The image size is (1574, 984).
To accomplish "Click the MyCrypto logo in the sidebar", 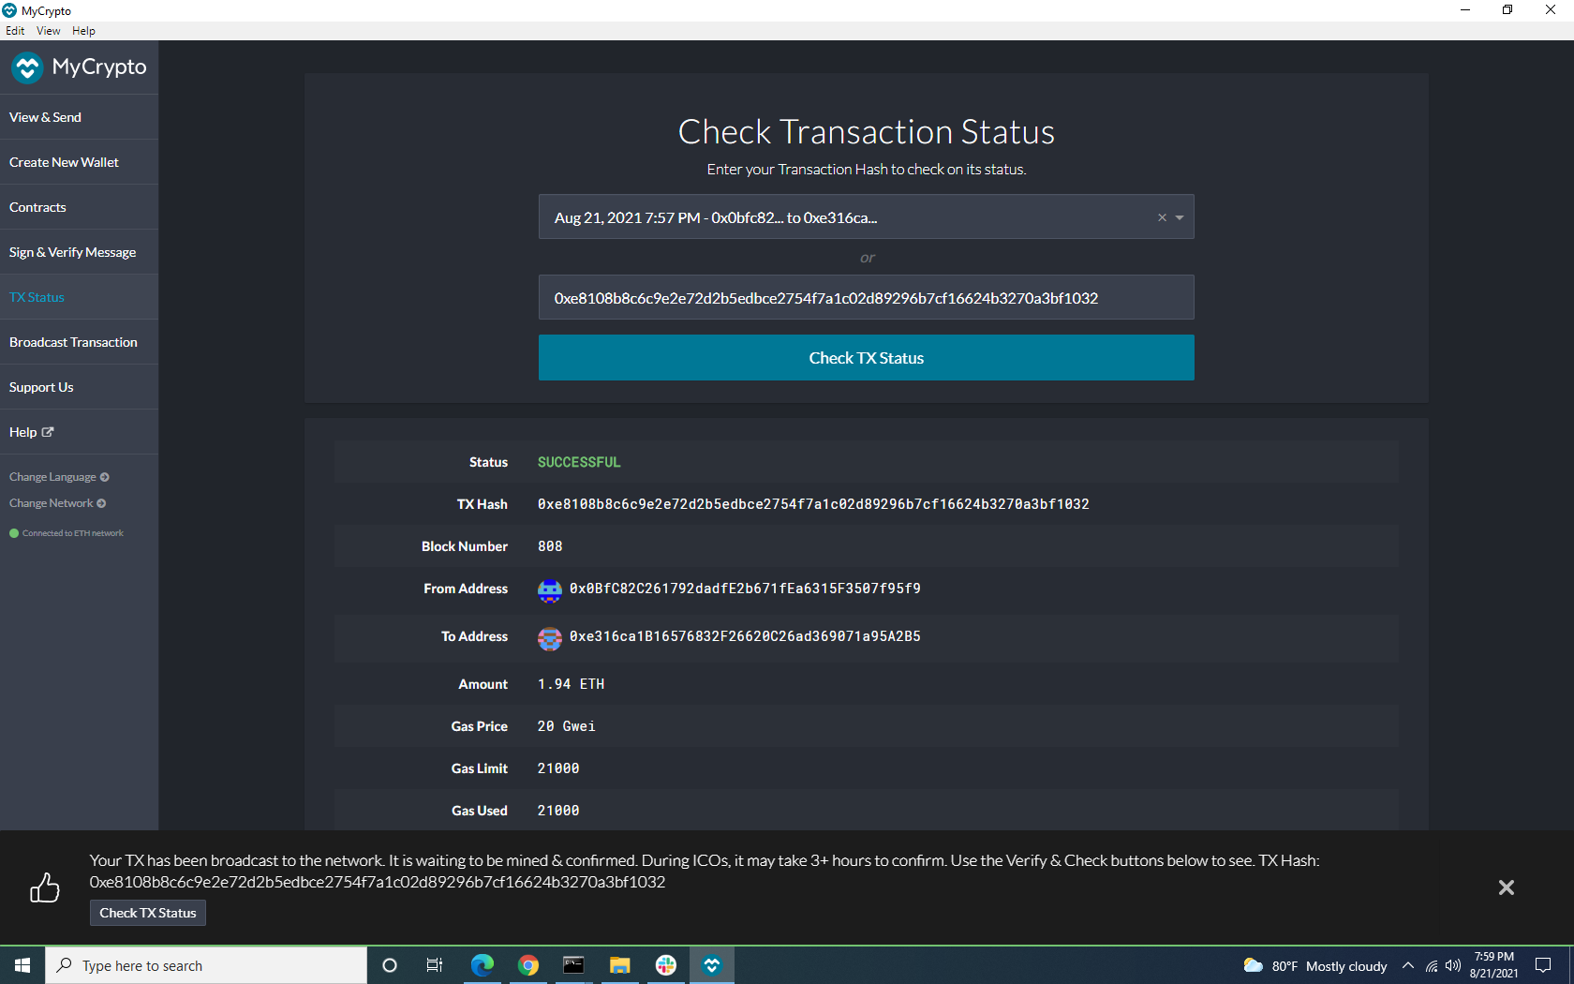I will [x=28, y=67].
